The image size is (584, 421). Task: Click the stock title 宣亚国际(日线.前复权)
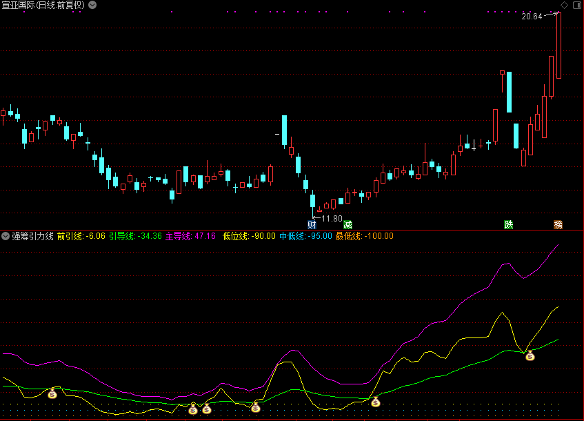coord(43,5)
